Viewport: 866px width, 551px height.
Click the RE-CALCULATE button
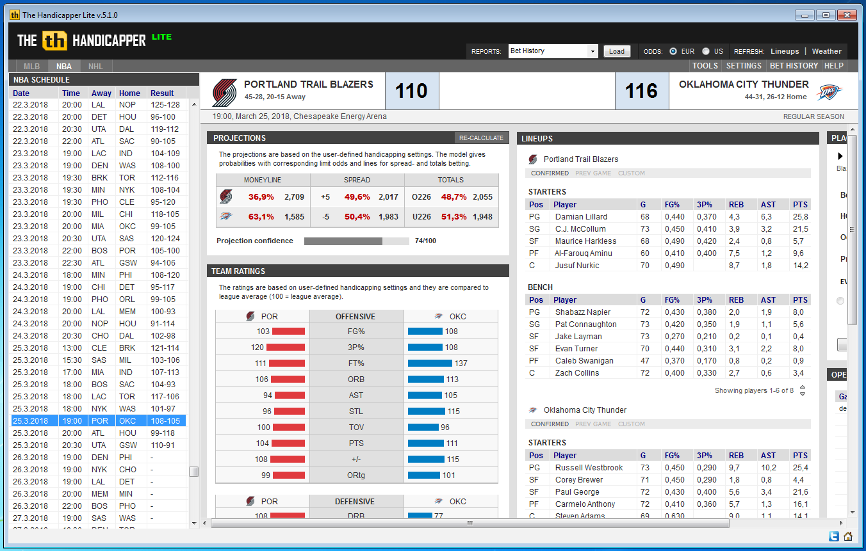(482, 138)
